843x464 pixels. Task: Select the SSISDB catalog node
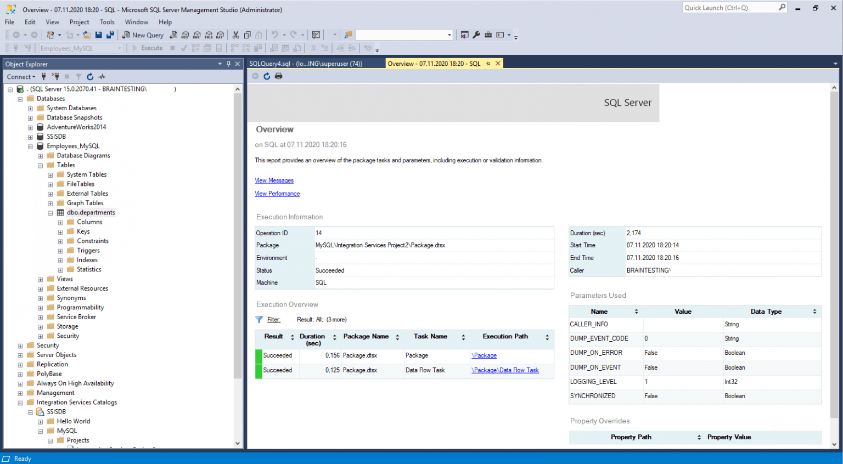(x=56, y=412)
